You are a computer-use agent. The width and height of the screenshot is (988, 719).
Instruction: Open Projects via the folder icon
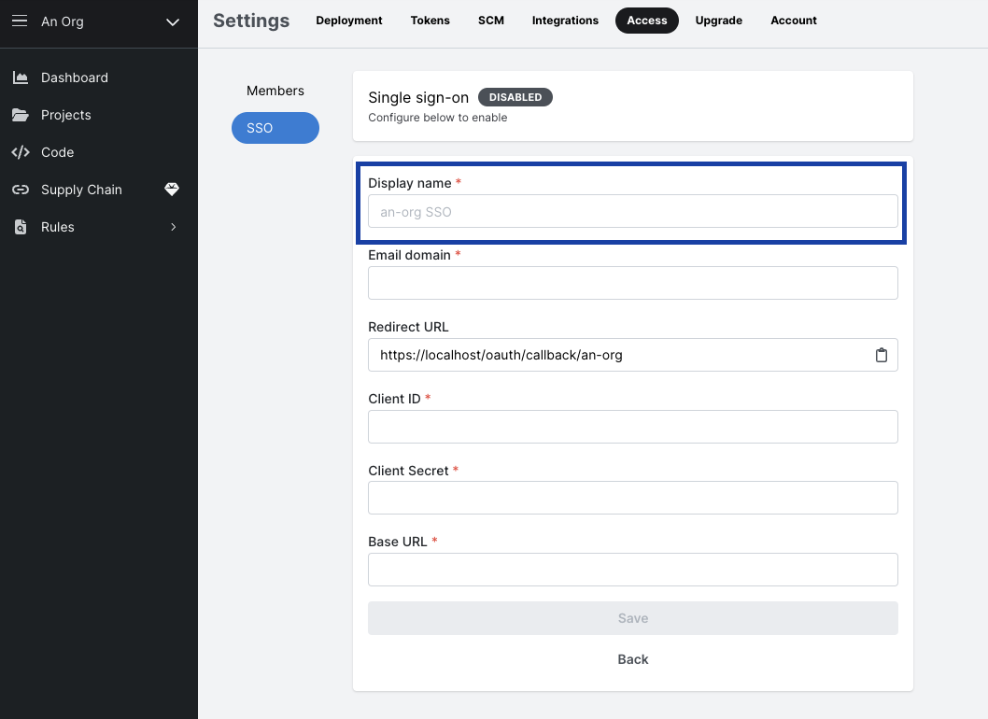click(21, 115)
